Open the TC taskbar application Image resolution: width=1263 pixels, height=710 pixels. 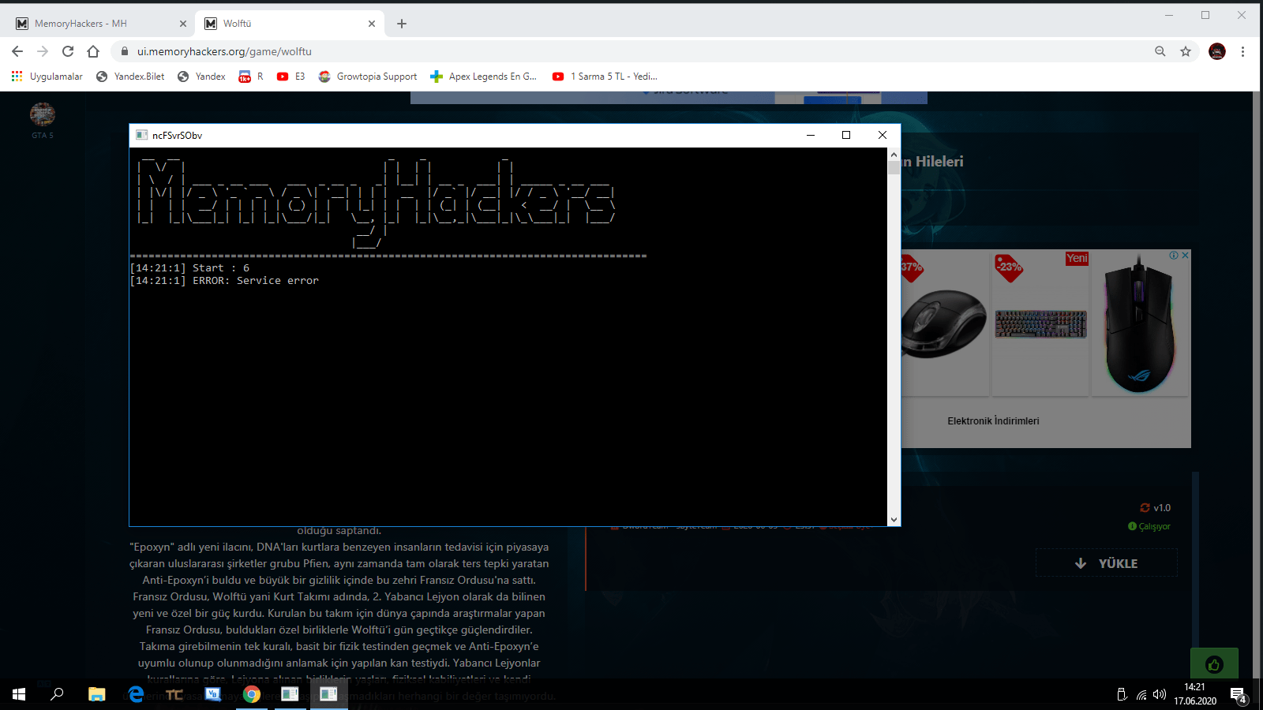click(174, 694)
